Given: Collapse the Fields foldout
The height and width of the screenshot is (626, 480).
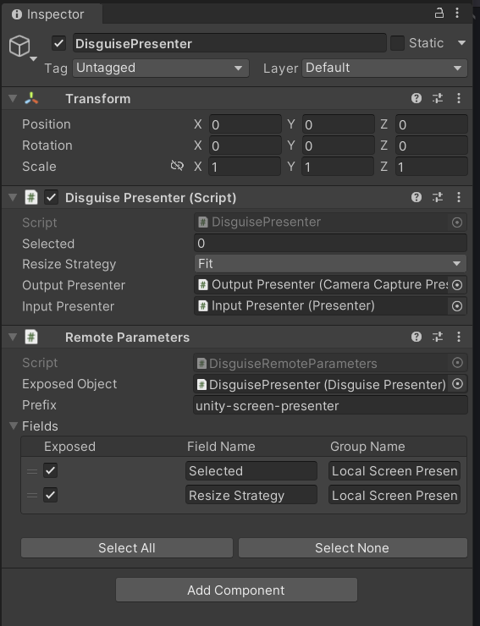Looking at the screenshot, I should pyautogui.click(x=14, y=426).
